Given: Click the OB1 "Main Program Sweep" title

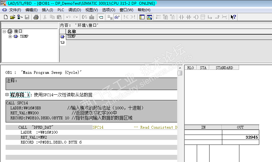Looking at the screenshot, I should pos(44,73).
